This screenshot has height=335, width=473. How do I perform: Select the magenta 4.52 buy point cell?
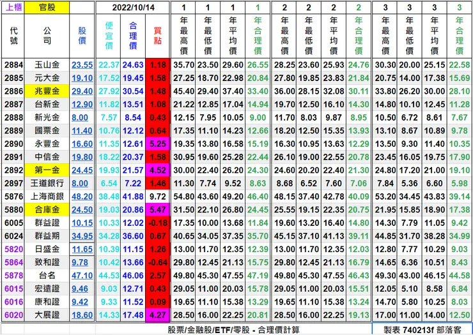click(158, 170)
